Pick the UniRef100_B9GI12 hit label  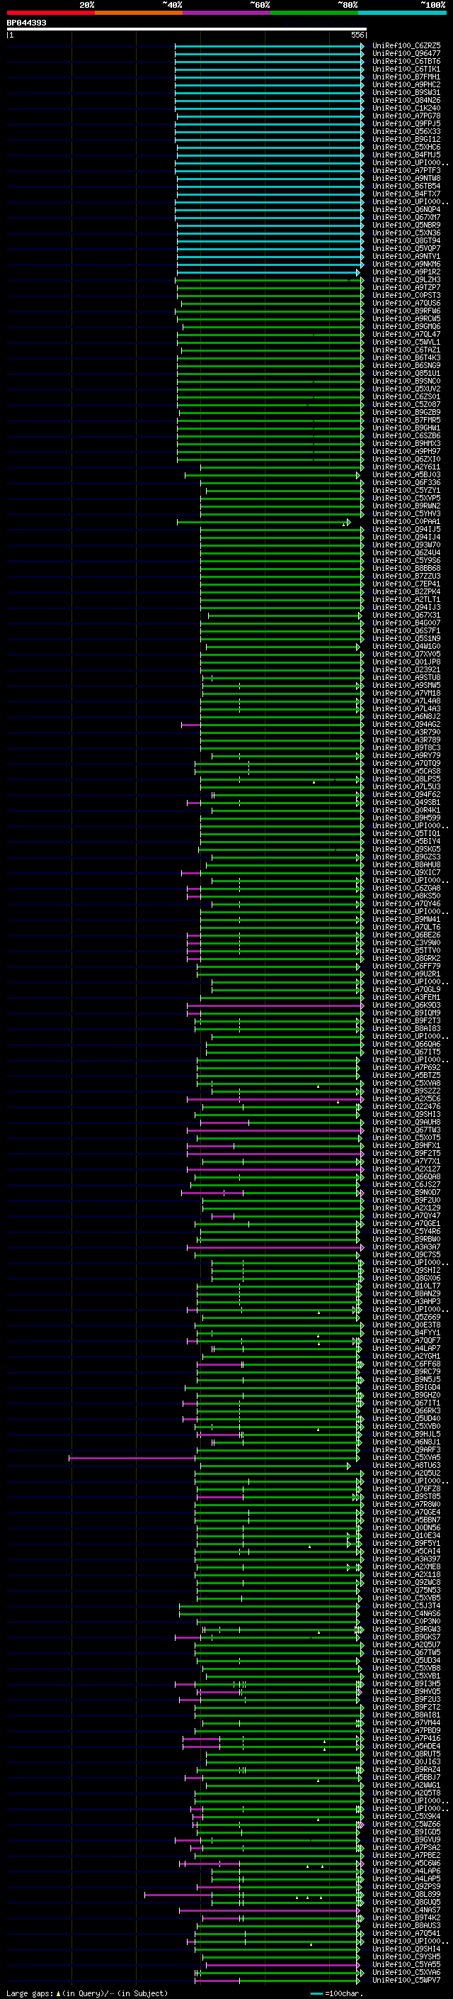406,139
